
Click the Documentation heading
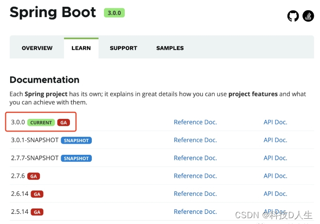click(45, 80)
